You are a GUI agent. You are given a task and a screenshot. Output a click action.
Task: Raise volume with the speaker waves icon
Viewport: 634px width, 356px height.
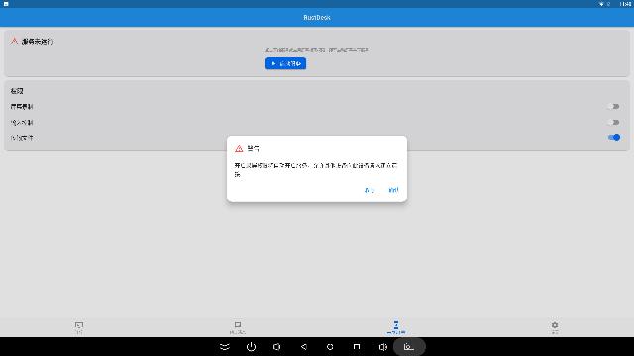(383, 347)
